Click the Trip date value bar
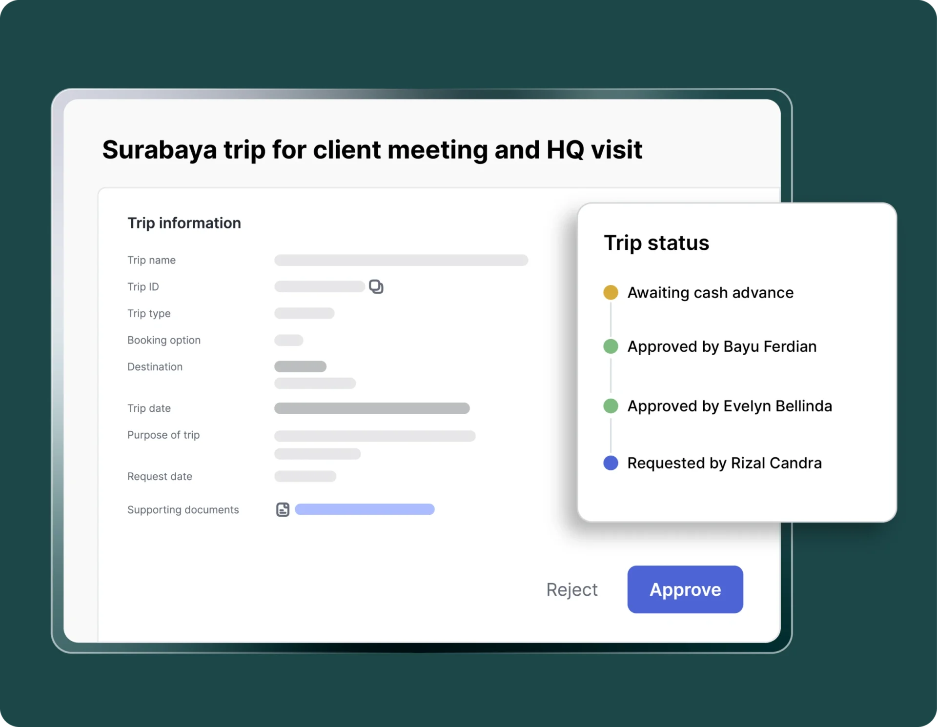 [371, 408]
